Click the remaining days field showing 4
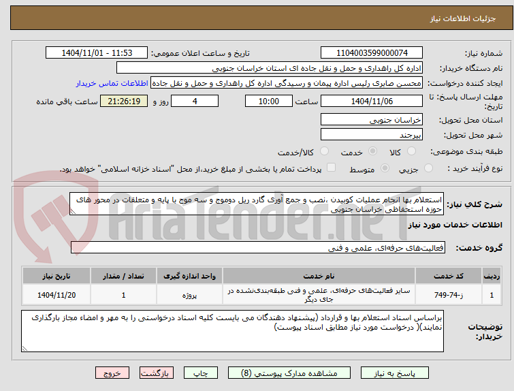 [x=195, y=101]
